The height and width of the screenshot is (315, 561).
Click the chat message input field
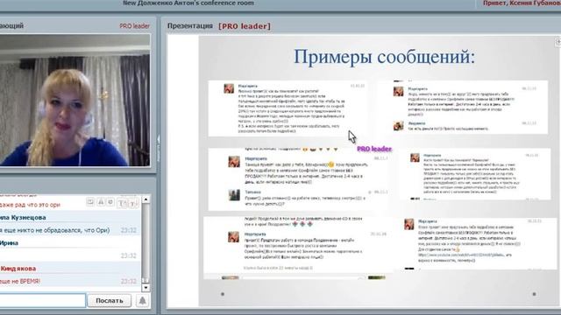tap(43, 300)
